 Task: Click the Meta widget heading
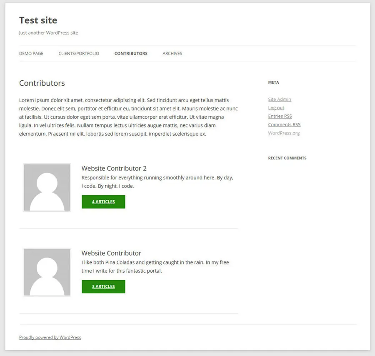(273, 82)
